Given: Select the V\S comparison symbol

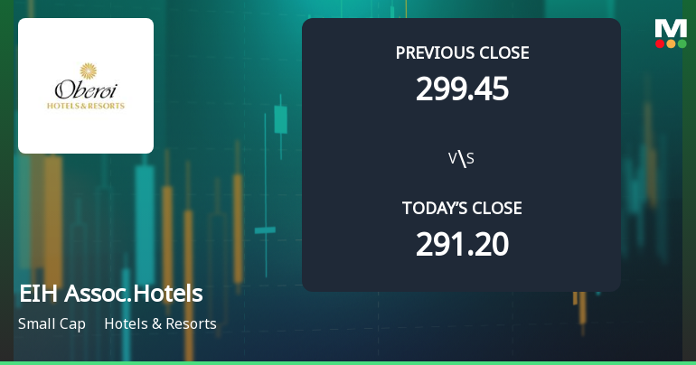Looking at the screenshot, I should 461,159.
